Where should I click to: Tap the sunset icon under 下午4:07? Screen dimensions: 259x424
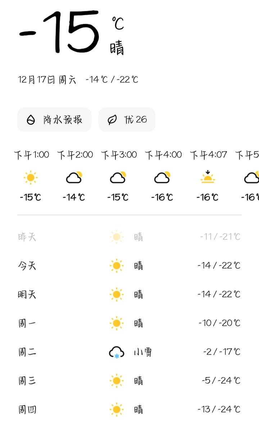click(208, 177)
